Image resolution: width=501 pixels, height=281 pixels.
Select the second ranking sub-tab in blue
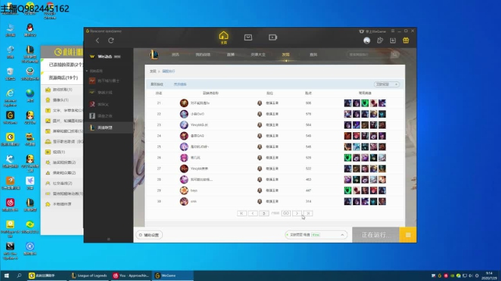click(180, 84)
